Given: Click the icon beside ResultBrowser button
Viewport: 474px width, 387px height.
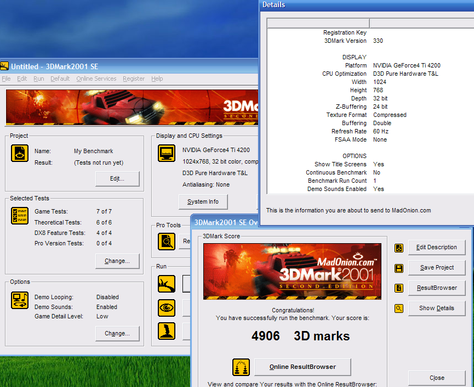Looking at the screenshot, I should click(x=399, y=288).
